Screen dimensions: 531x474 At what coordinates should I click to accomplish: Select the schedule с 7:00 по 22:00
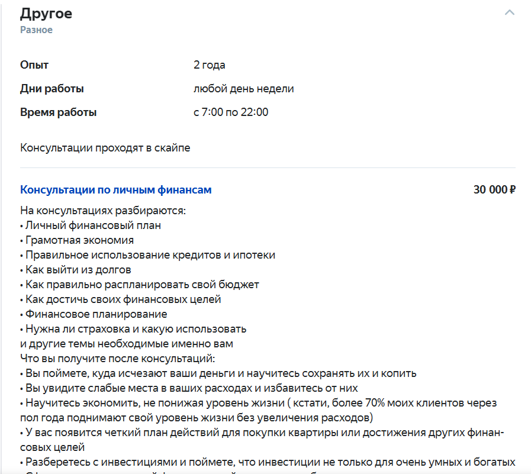(231, 111)
